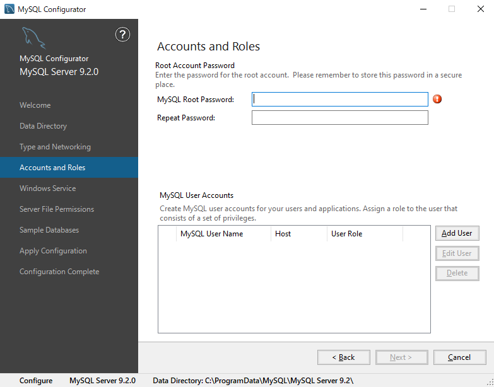The width and height of the screenshot is (494, 387).
Task: Click the help question mark icon
Action: tap(123, 35)
